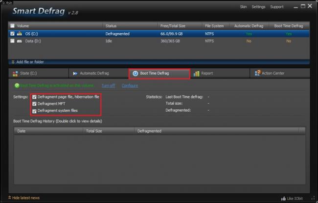The height and width of the screenshot is (203, 318).
Task: Maximize the Smart Defrag window
Action: point(303,6)
